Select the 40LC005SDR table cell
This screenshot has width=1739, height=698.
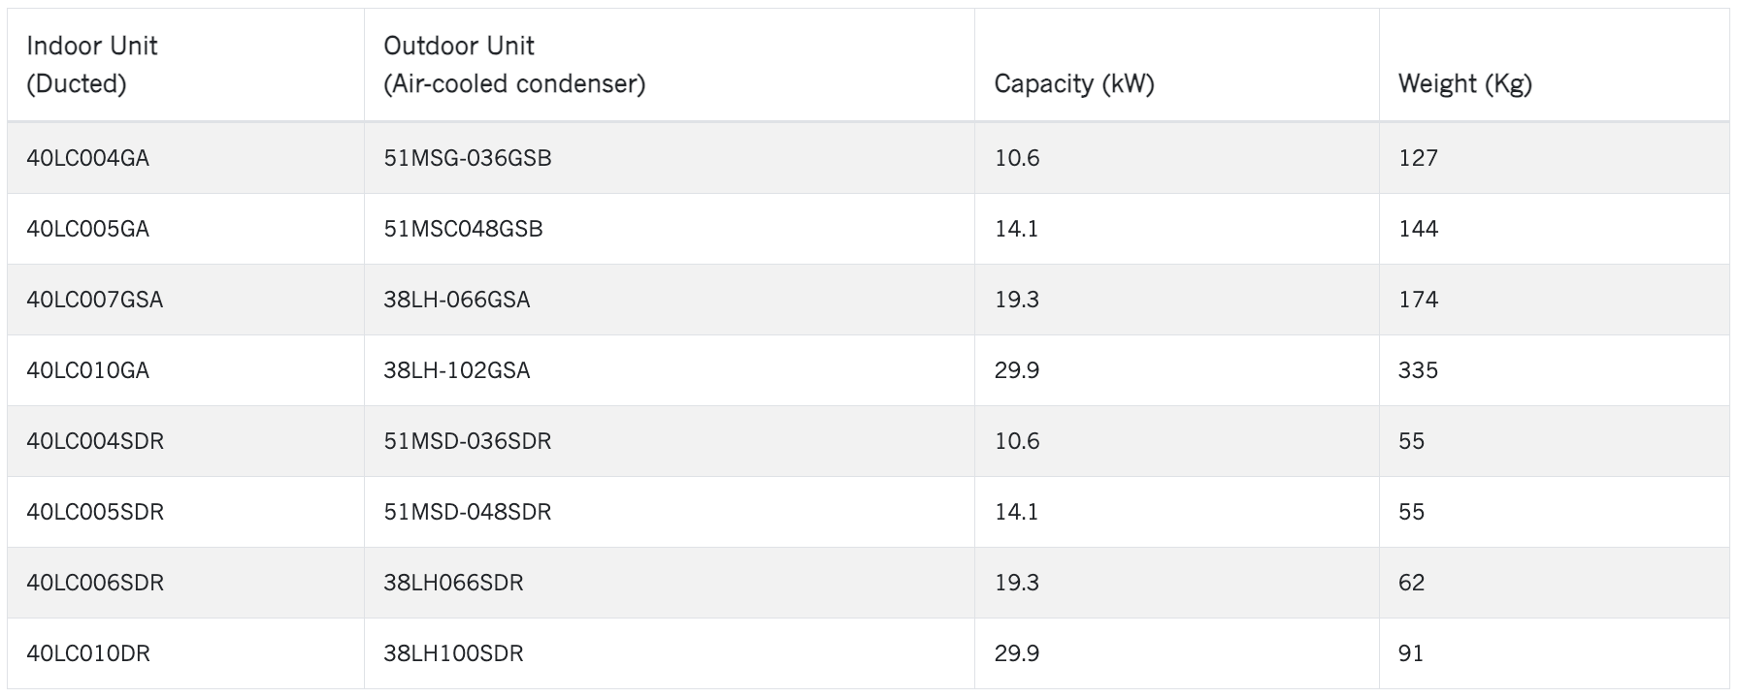click(x=185, y=512)
